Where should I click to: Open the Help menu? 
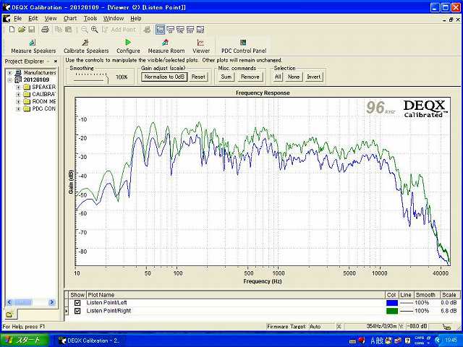click(x=136, y=18)
